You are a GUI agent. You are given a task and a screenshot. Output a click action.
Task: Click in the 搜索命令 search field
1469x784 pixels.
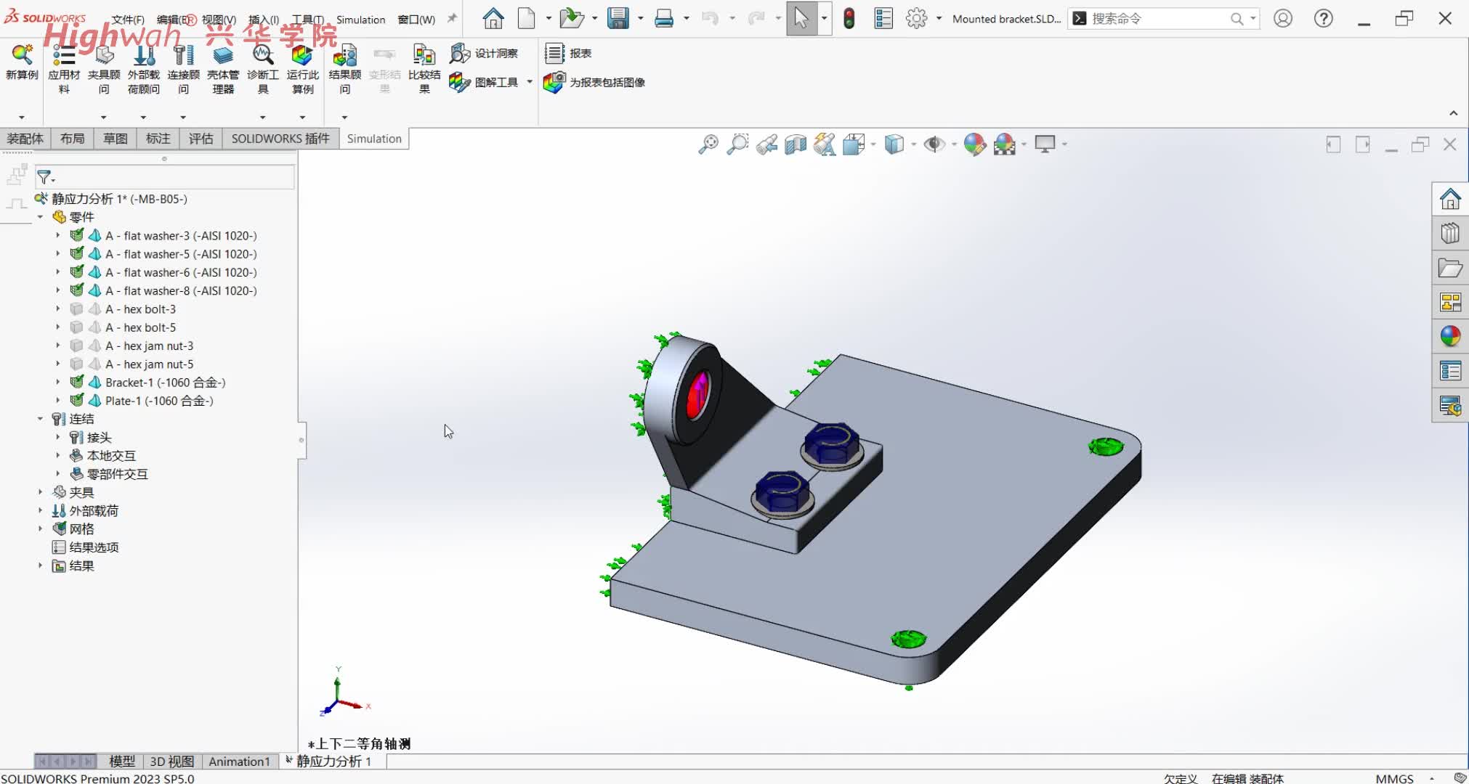1155,19
